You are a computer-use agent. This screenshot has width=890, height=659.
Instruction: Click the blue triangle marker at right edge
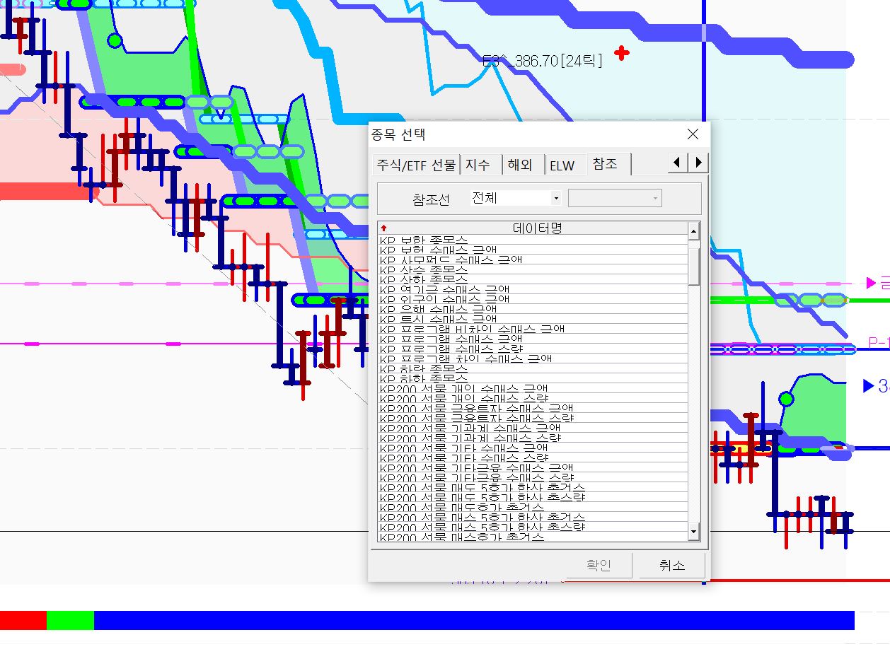pyautogui.click(x=868, y=386)
